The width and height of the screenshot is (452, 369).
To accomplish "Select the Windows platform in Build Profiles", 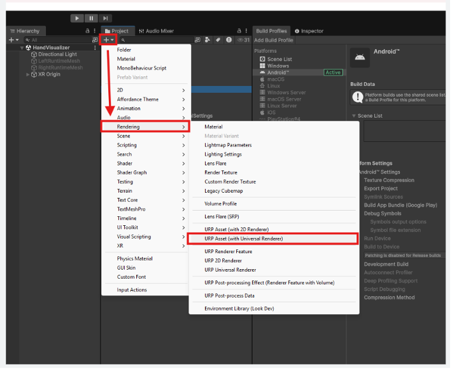I will 278,66.
